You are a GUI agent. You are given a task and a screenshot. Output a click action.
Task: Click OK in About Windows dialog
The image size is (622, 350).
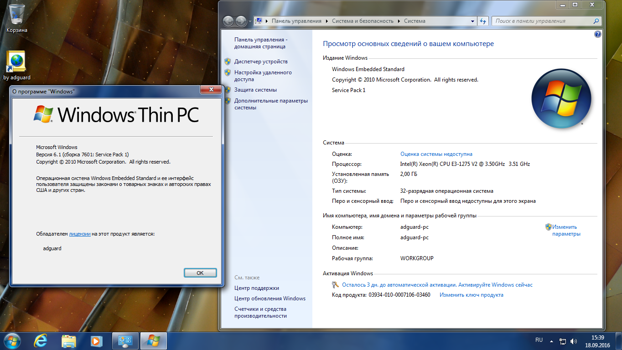pyautogui.click(x=200, y=273)
